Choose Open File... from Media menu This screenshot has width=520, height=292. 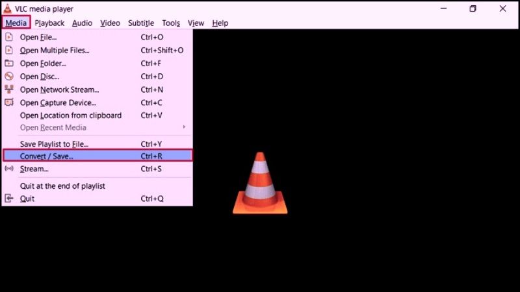click(x=97, y=37)
